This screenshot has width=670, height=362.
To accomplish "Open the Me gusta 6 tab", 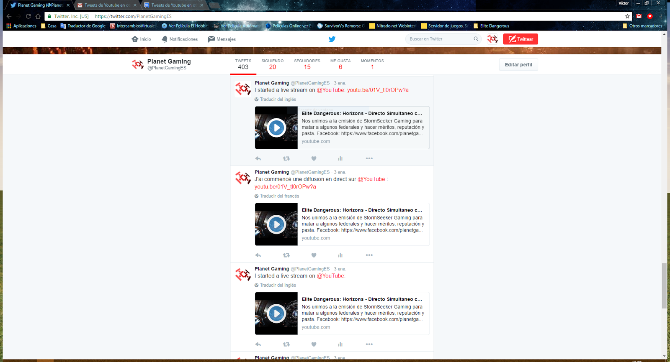I will pyautogui.click(x=340, y=64).
